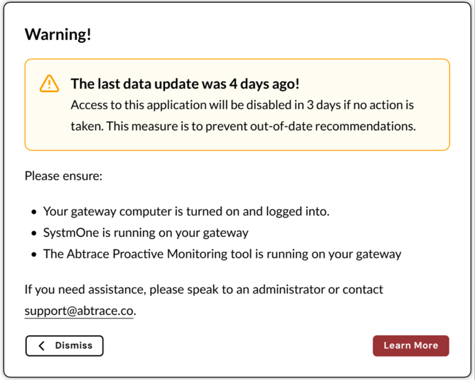Click the "Access to this application will be disabled" line
The image size is (475, 380).
242,105
